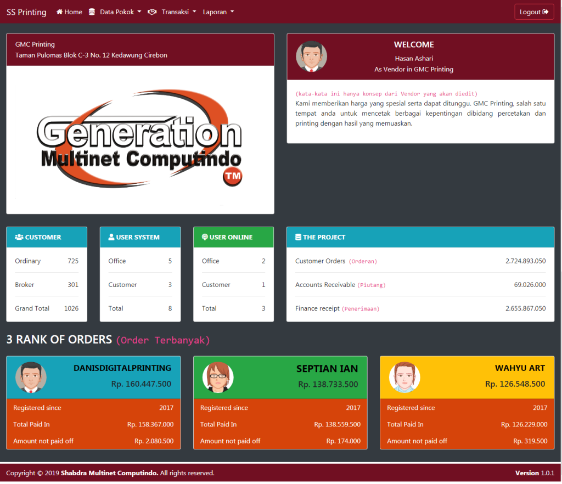Click Hasan Ashari's avatar in the Welcome card
562x484 pixels.
pyautogui.click(x=312, y=57)
